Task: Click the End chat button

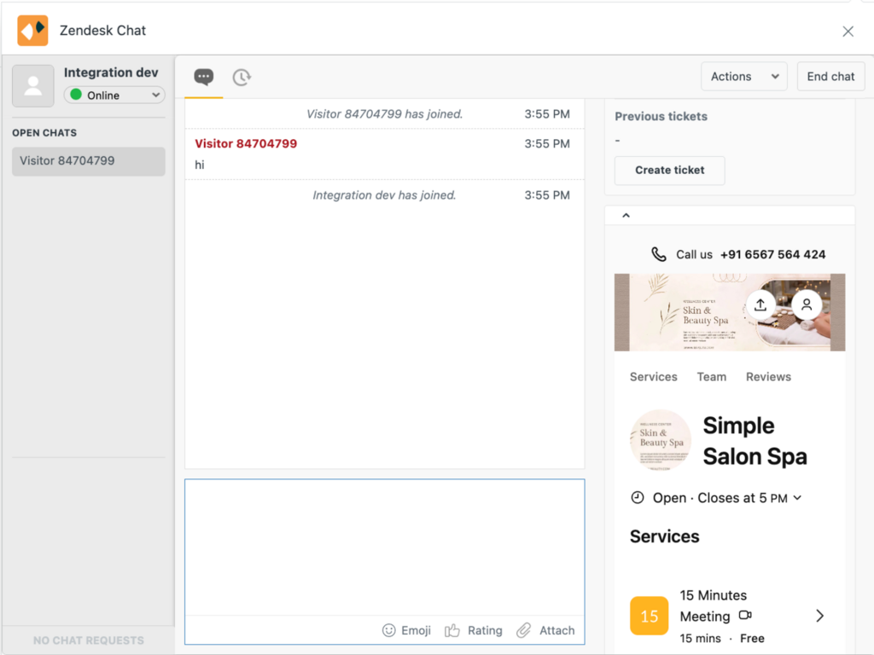Action: click(830, 77)
